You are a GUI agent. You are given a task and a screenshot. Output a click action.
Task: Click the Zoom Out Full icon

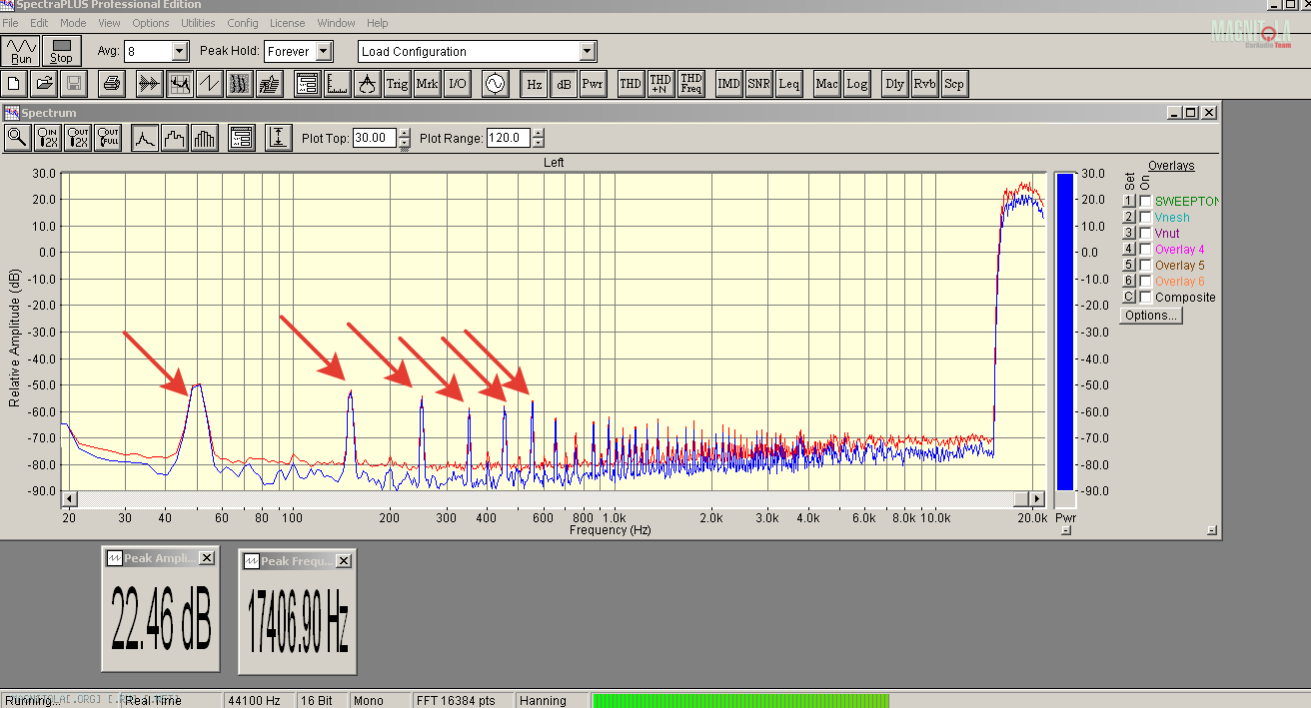pyautogui.click(x=108, y=138)
